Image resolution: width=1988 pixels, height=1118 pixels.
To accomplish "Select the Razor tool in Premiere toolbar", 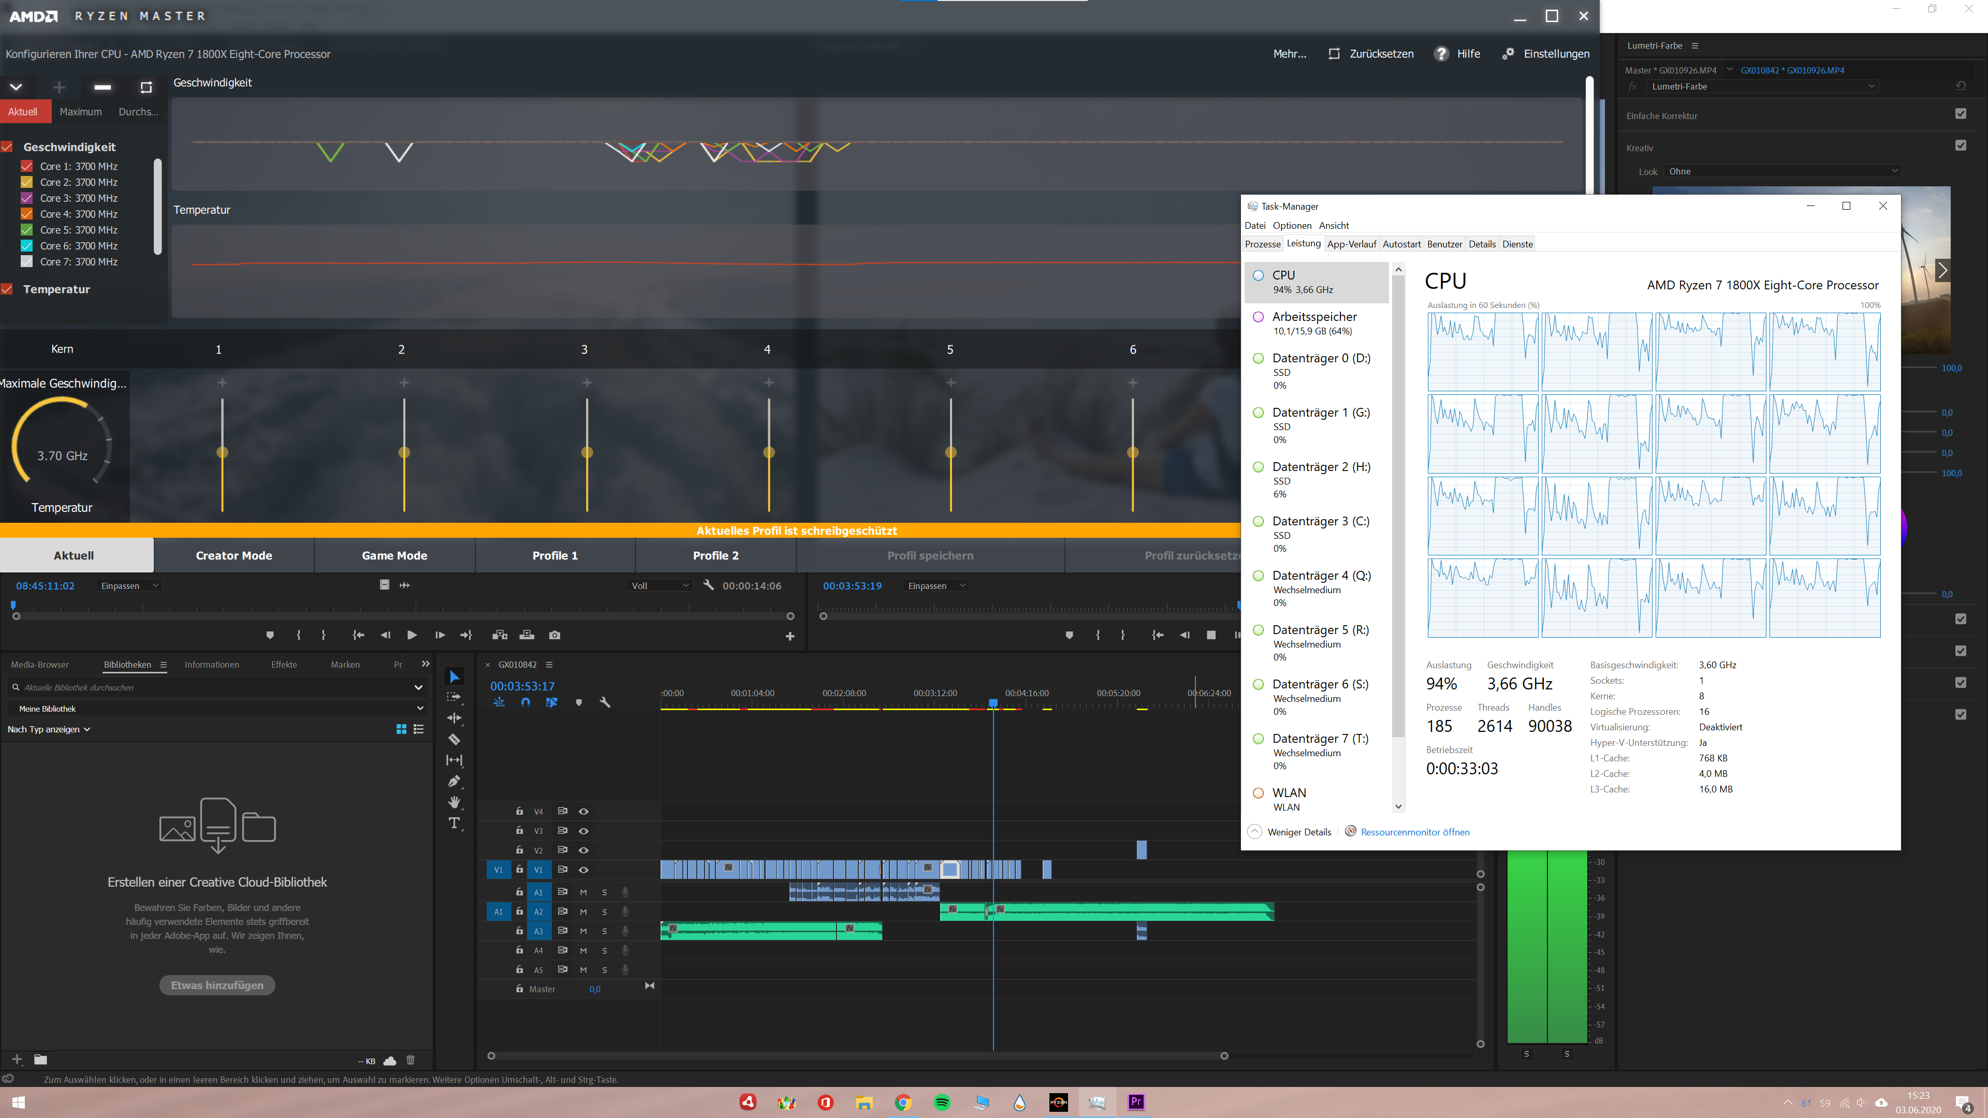I will 454,739.
